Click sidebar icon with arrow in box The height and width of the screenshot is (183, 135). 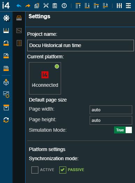(x=6, y=56)
